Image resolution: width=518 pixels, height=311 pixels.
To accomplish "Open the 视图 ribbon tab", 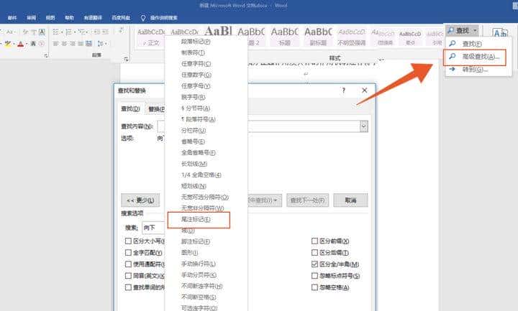I will coord(50,17).
